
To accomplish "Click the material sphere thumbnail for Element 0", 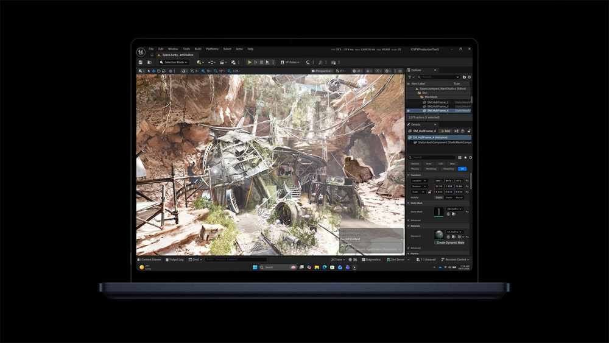I will point(439,235).
